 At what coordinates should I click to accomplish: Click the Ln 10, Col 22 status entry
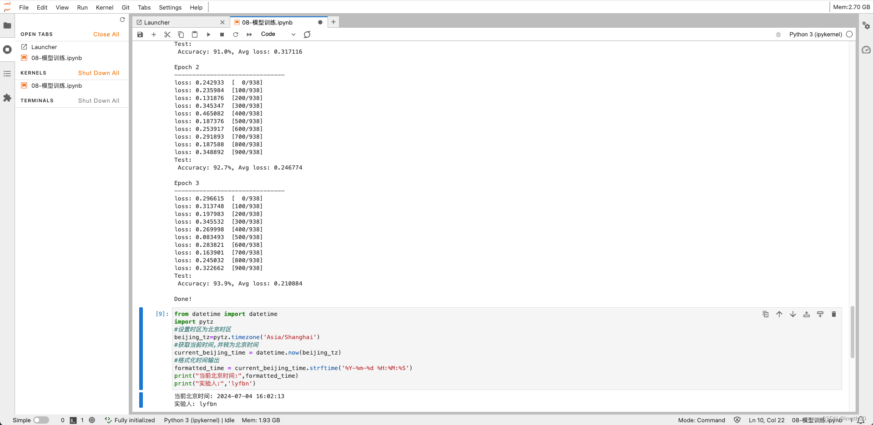click(x=767, y=420)
